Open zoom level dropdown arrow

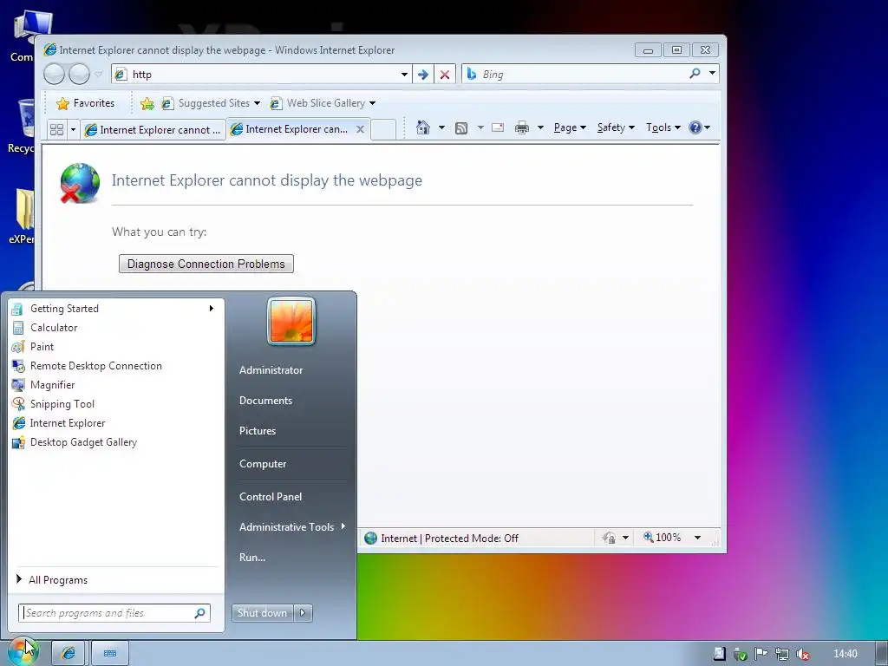pos(698,538)
